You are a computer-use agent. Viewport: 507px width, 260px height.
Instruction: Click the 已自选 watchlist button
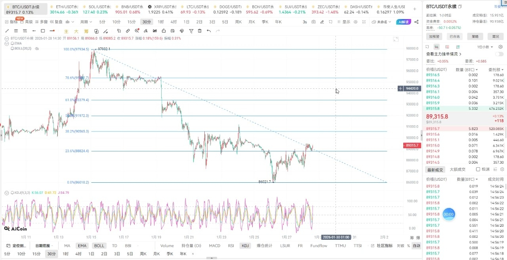click(455, 36)
